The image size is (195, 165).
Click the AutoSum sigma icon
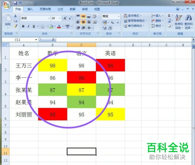click(x=169, y=16)
